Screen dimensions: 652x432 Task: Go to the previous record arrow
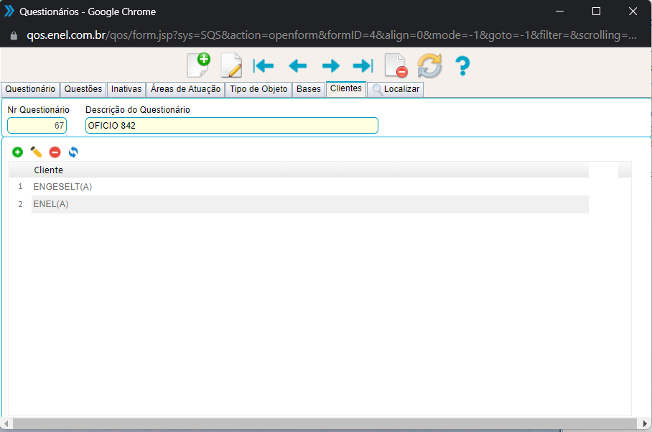pyautogui.click(x=297, y=66)
